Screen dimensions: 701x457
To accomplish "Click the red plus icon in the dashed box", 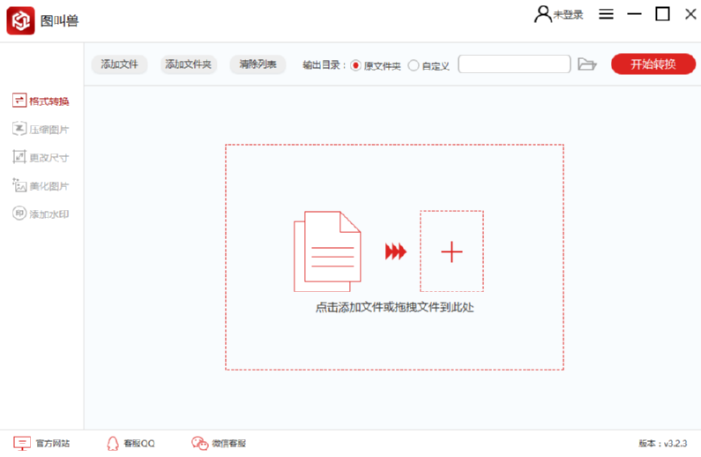I will pyautogui.click(x=451, y=251).
